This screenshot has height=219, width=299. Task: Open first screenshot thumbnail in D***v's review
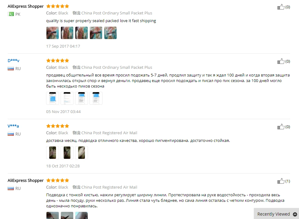pos(53,98)
